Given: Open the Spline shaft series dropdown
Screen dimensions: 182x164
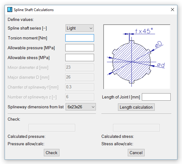Looking at the screenshot, I should point(80,28).
